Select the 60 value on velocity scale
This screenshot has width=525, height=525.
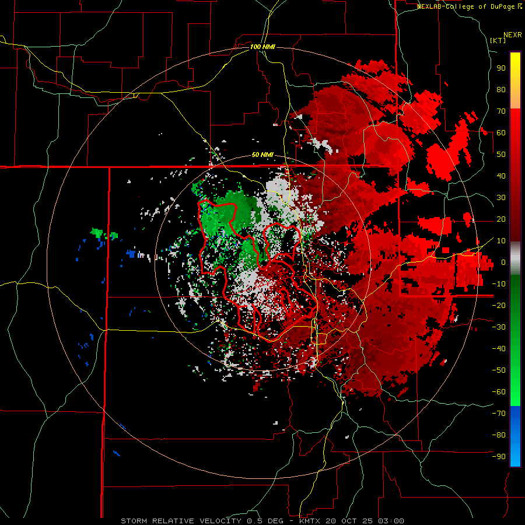(501, 133)
